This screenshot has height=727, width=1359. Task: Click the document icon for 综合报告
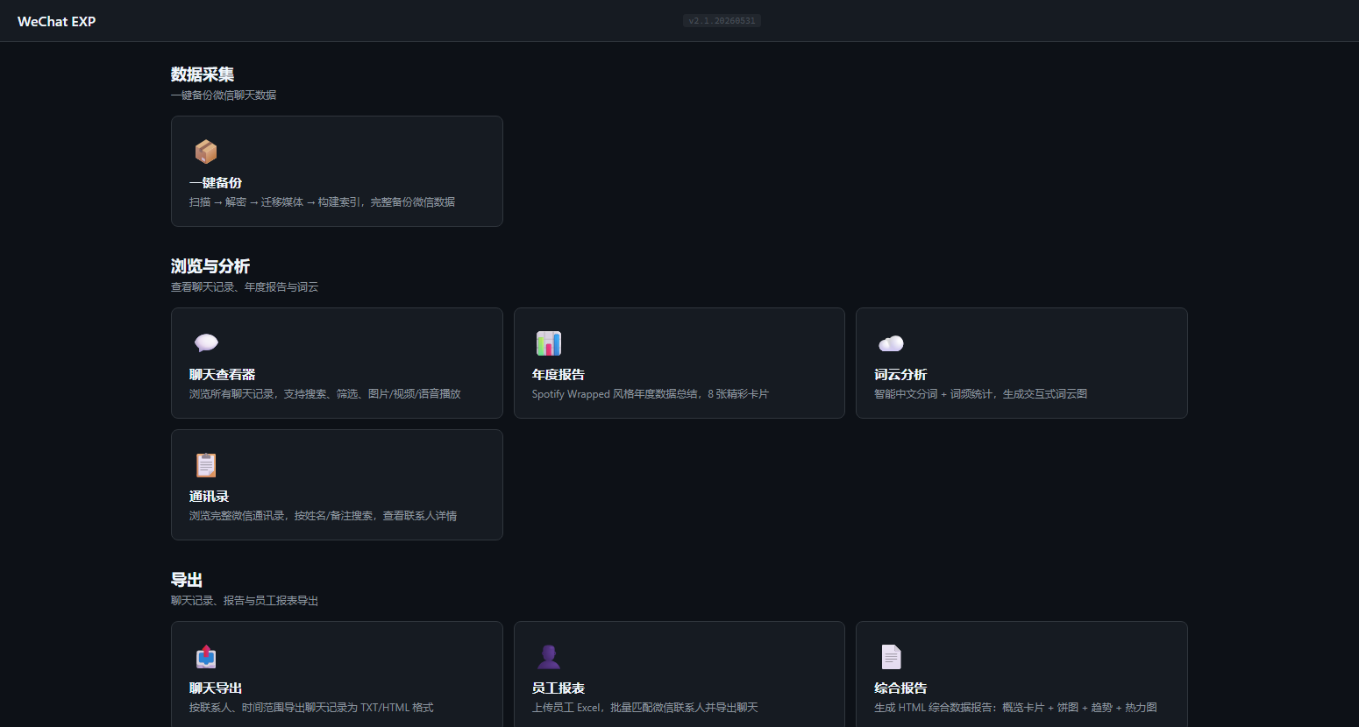tap(891, 657)
